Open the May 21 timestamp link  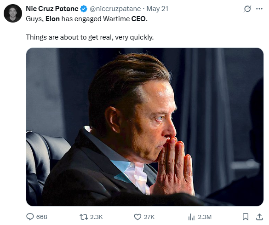(x=157, y=9)
